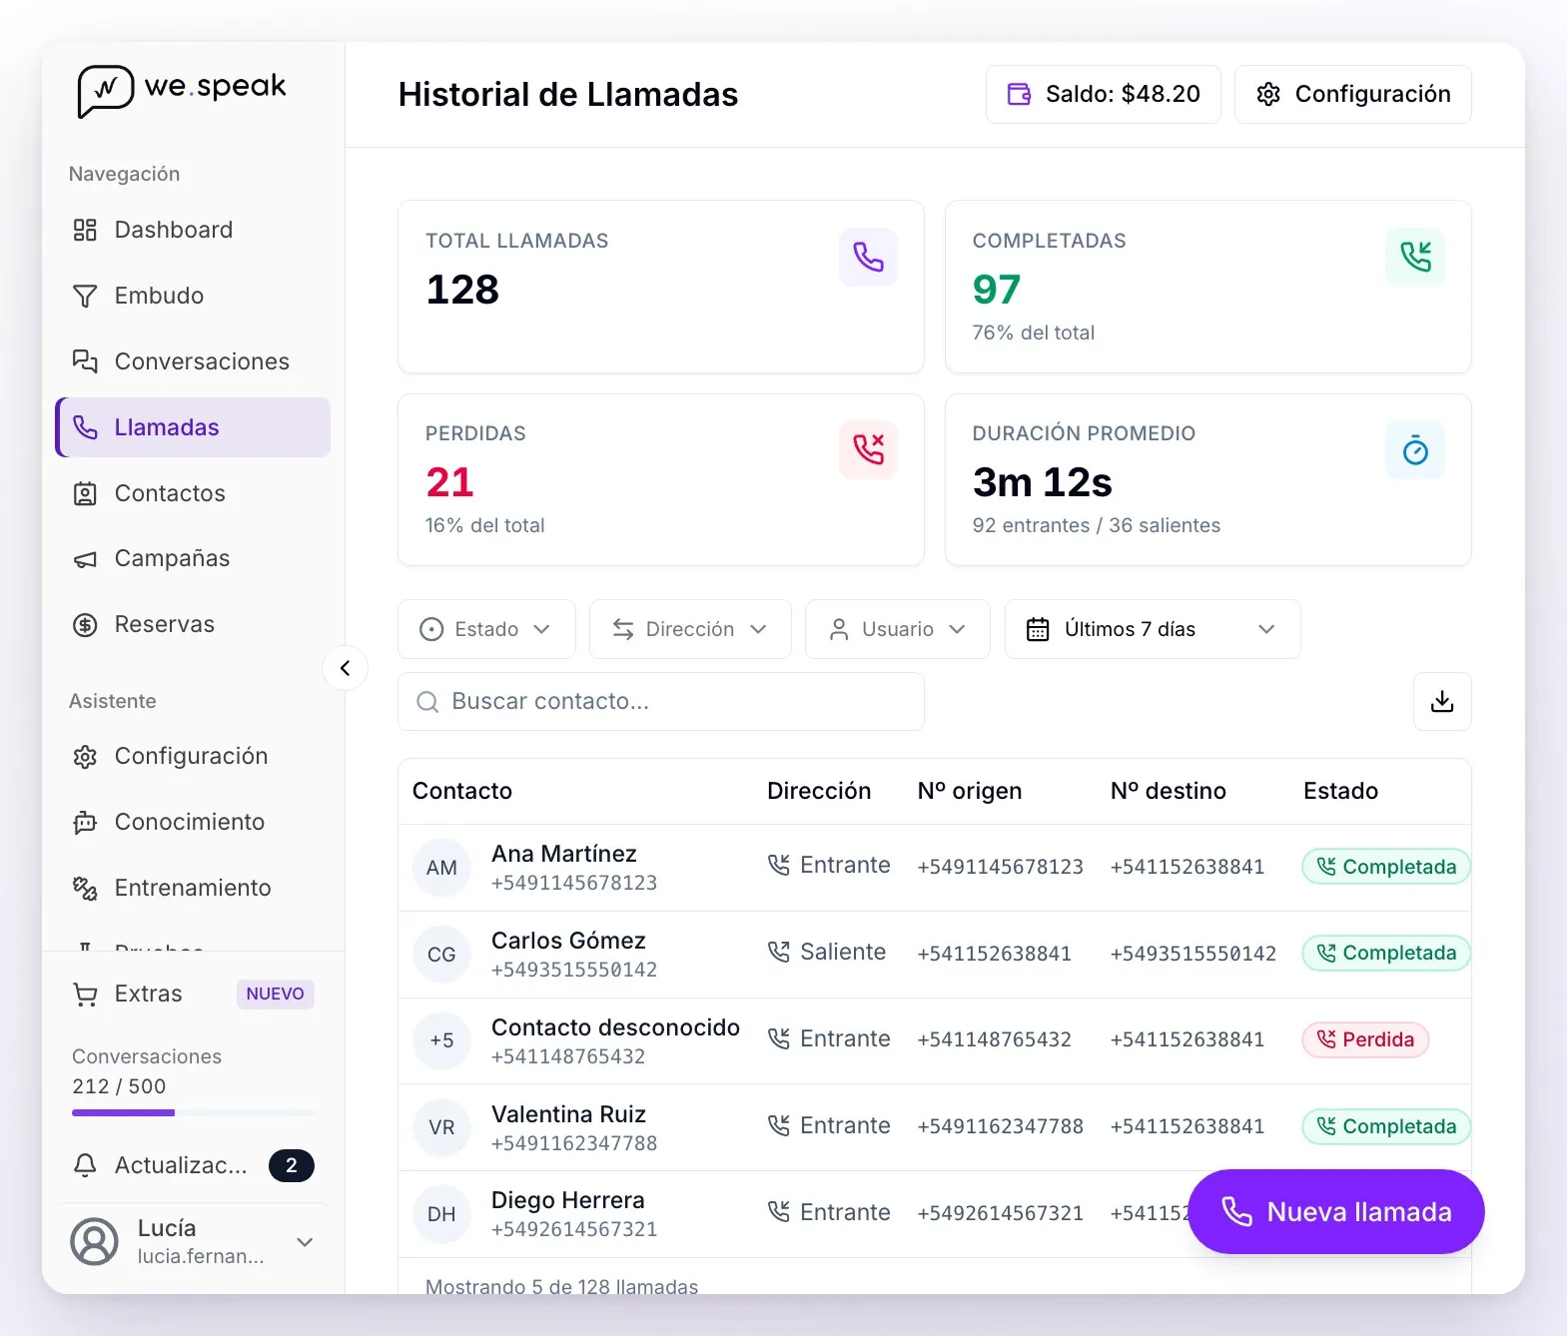The height and width of the screenshot is (1336, 1567).
Task: Select Llamadas in the sidebar
Action: [x=193, y=427]
